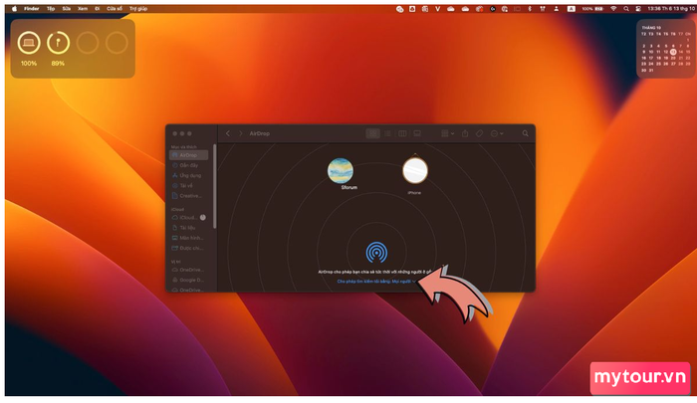Open the More actions ellipsis dropdown
Image resolution: width=697 pixels, height=403 pixels.
[x=496, y=133]
